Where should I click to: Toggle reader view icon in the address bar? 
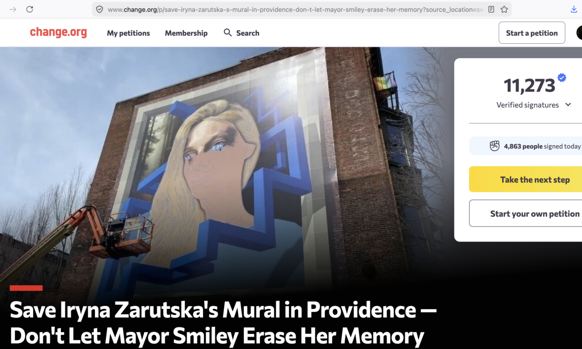coord(491,9)
